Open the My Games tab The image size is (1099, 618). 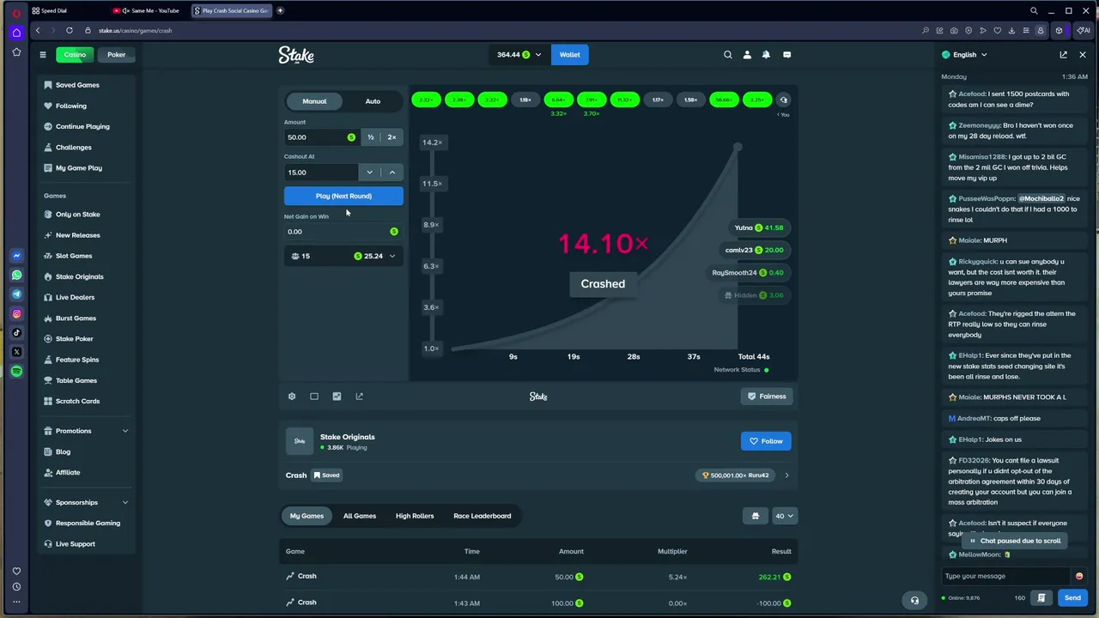pos(307,516)
